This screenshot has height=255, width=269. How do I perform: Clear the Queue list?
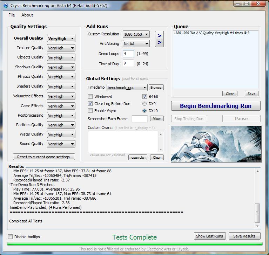(x=230, y=94)
